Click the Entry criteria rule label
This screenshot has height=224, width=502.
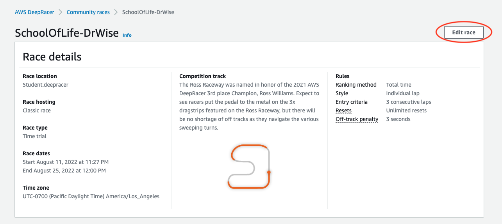click(x=351, y=102)
